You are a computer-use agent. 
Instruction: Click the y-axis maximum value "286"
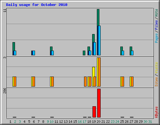[5, 91]
